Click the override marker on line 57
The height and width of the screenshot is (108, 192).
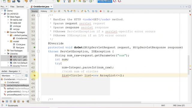click(34, 47)
